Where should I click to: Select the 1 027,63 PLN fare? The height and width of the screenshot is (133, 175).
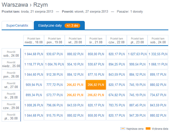point(137,54)
